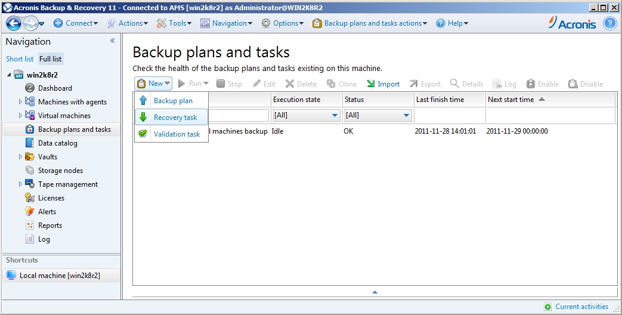
Task: Click the Details magnifier toolbar button
Action: pyautogui.click(x=466, y=84)
